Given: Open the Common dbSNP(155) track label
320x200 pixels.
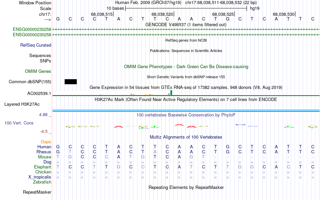Looking at the screenshot, I should 30,82.
